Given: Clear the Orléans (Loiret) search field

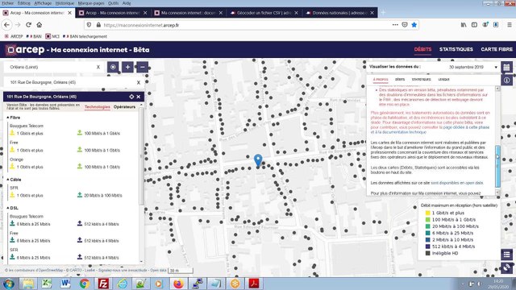Looking at the screenshot, I should (x=98, y=67).
